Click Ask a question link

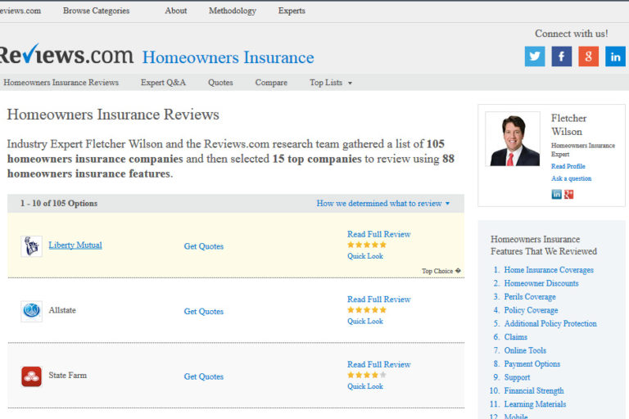pyautogui.click(x=571, y=178)
